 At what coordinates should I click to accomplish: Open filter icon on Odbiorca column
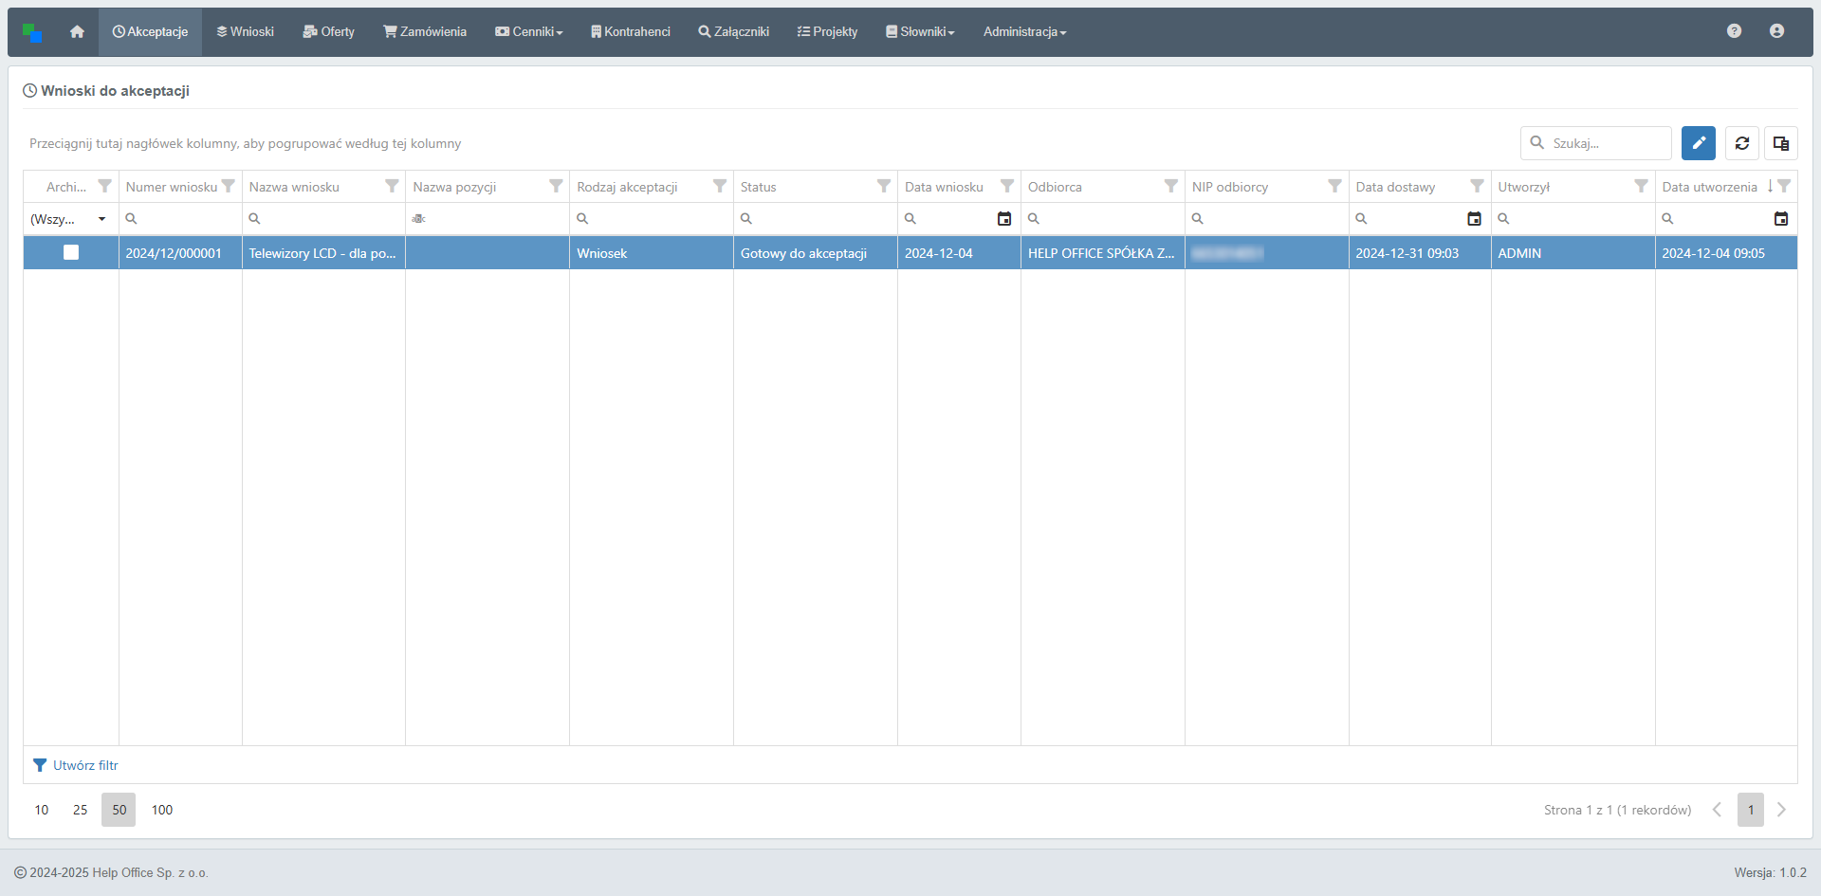click(1170, 187)
